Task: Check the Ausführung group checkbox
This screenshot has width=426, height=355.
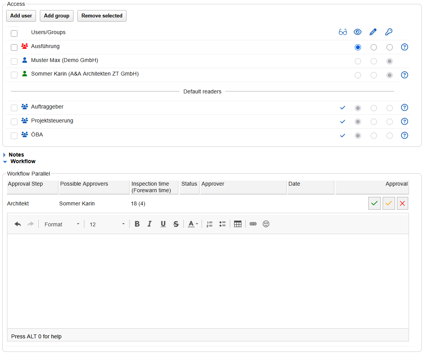Action: tap(14, 47)
